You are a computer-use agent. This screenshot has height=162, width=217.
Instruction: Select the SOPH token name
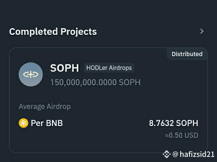pyautogui.click(x=64, y=68)
